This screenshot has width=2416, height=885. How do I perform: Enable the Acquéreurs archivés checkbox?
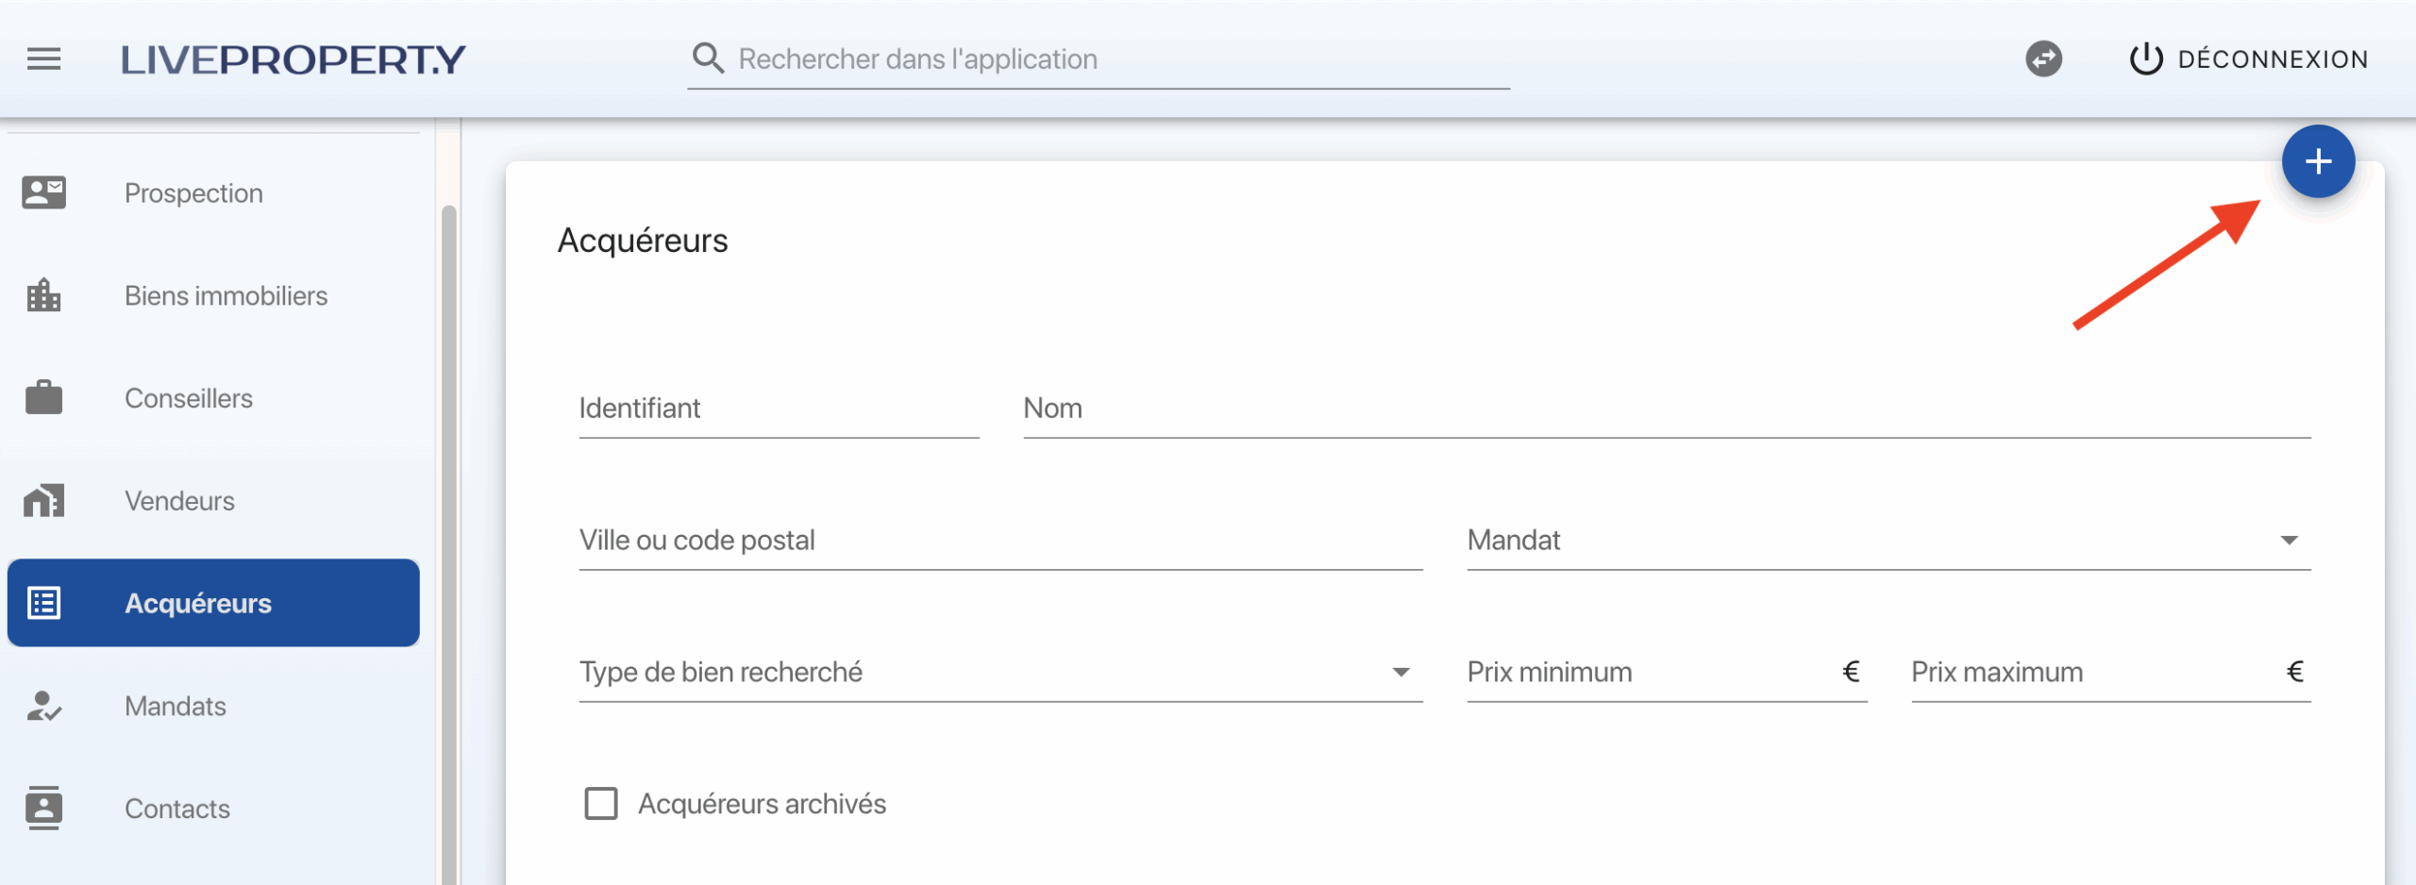pos(601,804)
